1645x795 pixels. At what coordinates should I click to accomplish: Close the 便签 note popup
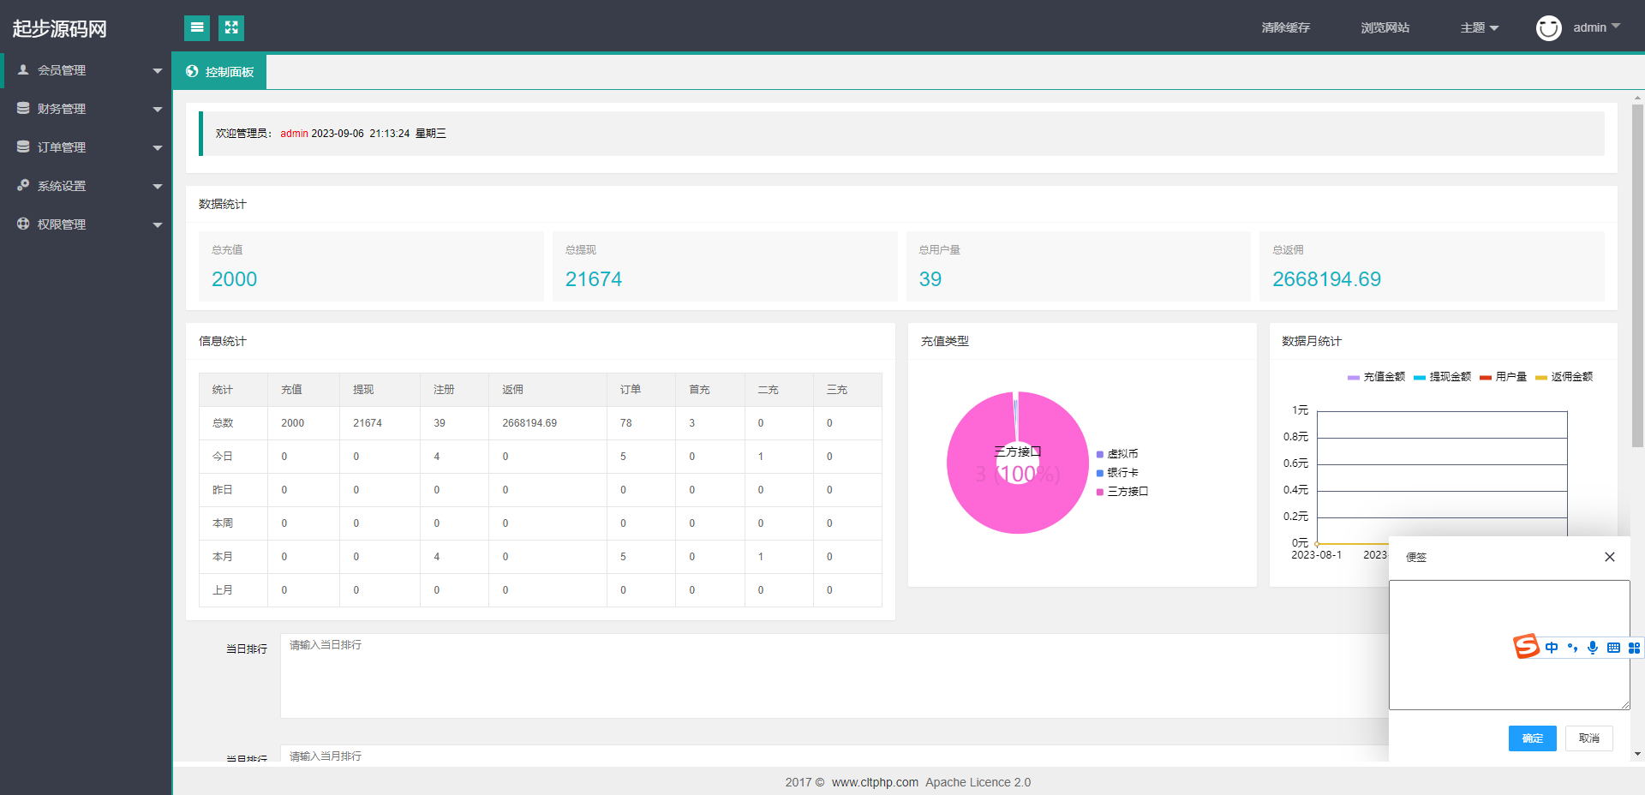click(1609, 557)
